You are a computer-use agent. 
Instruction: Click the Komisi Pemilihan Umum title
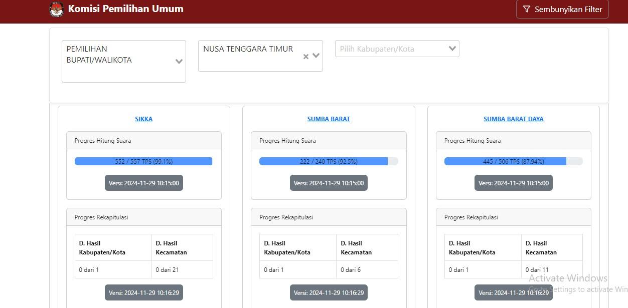coord(125,9)
